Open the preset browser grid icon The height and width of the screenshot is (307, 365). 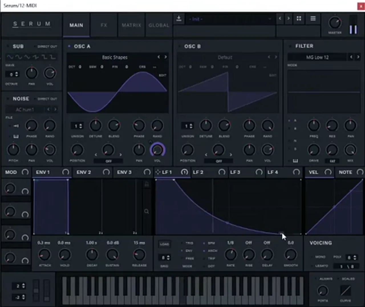click(x=299, y=19)
